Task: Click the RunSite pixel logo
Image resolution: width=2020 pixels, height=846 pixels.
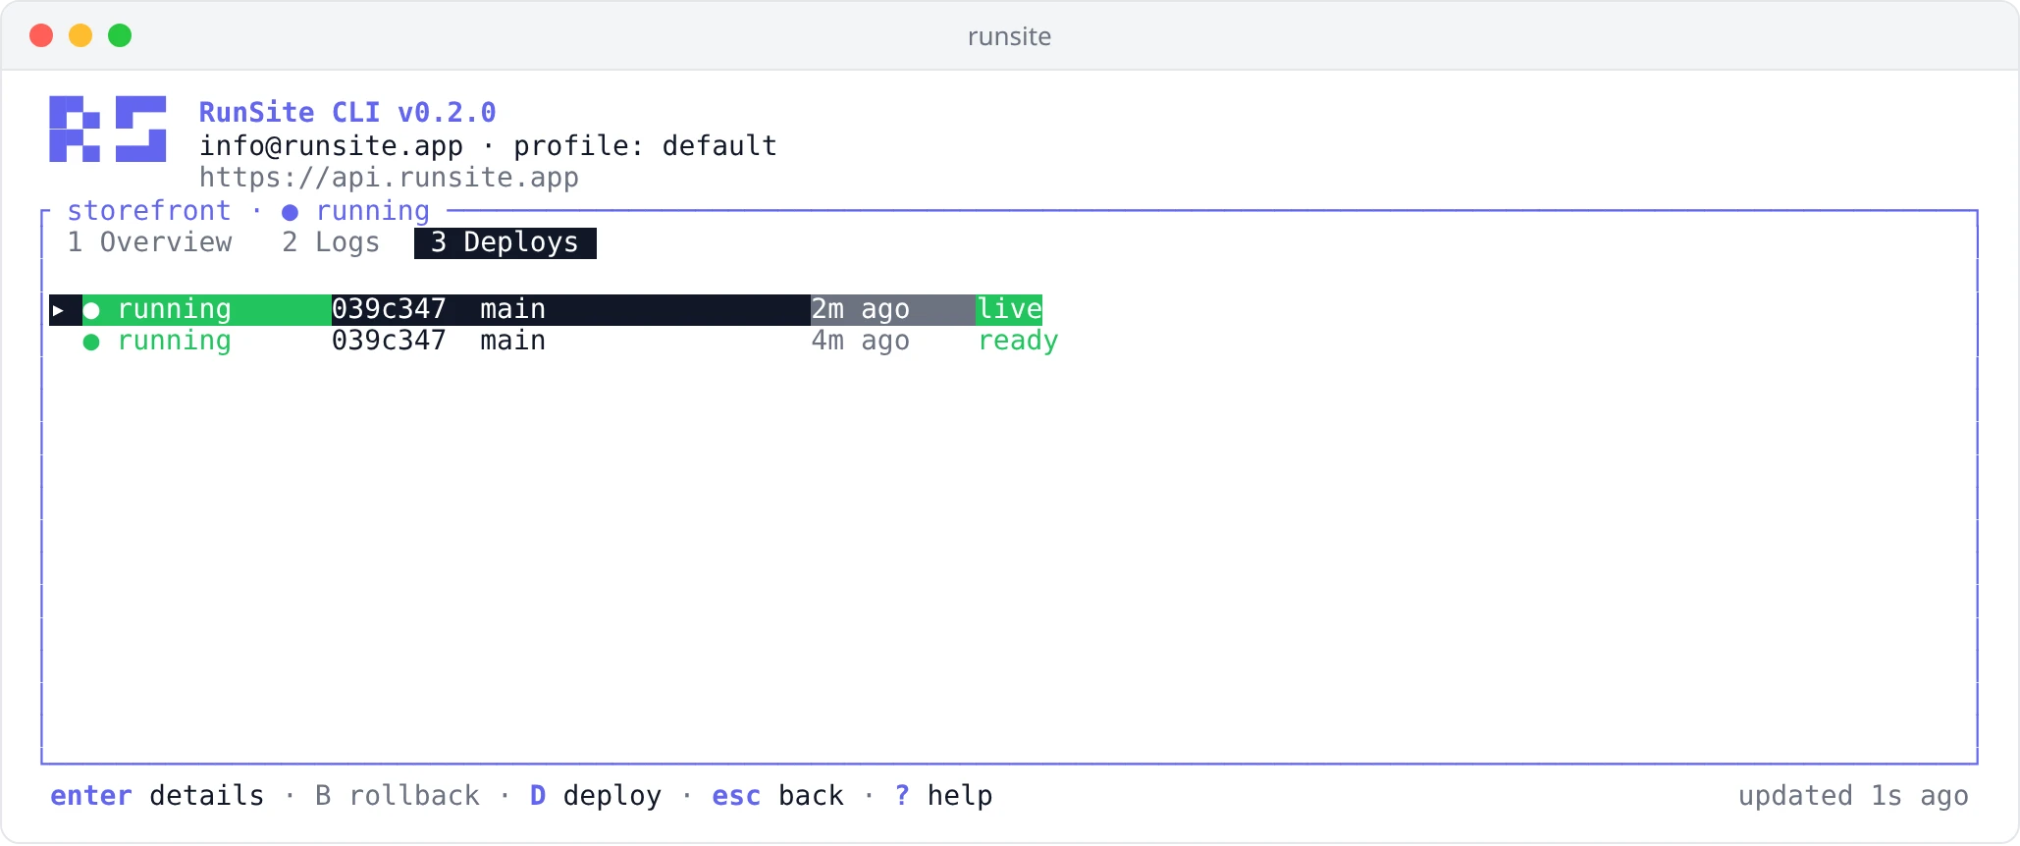Action: (x=108, y=129)
